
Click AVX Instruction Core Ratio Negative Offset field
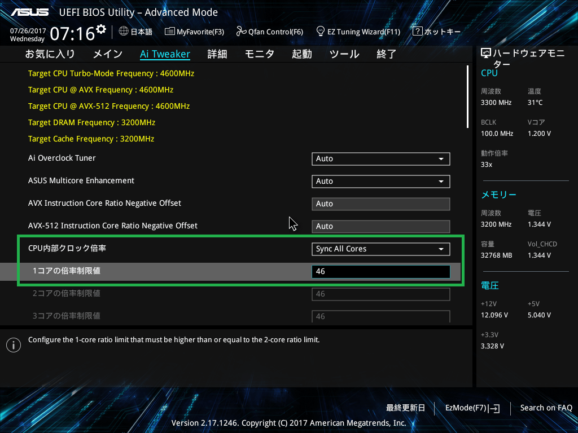(381, 204)
